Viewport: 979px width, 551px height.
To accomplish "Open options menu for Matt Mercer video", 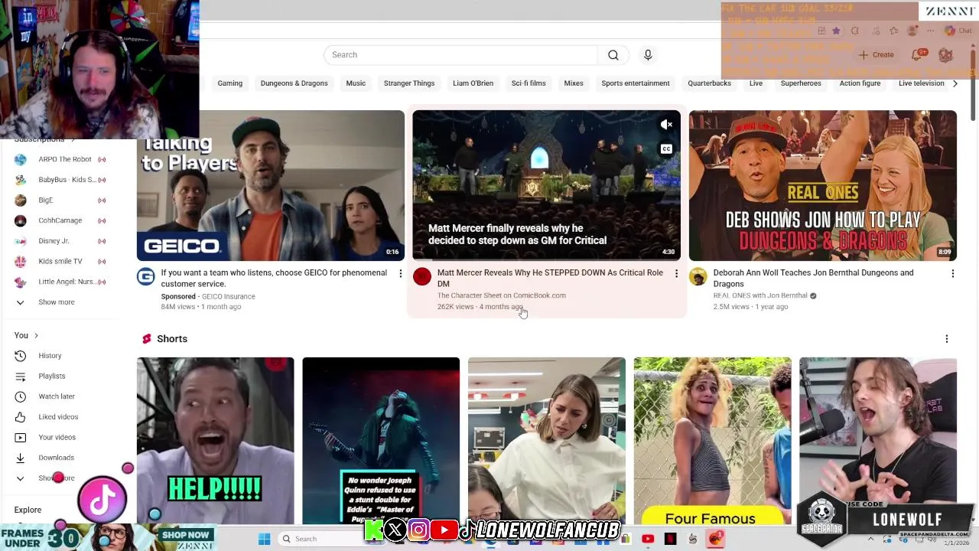I will click(x=676, y=273).
